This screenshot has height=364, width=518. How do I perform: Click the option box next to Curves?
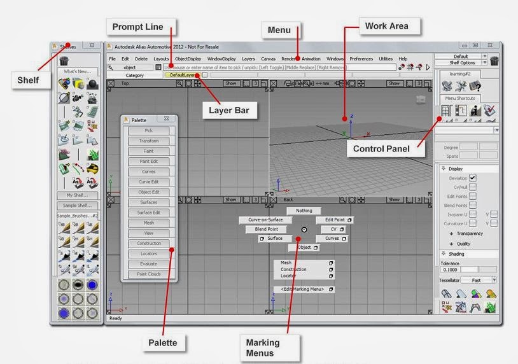point(344,239)
